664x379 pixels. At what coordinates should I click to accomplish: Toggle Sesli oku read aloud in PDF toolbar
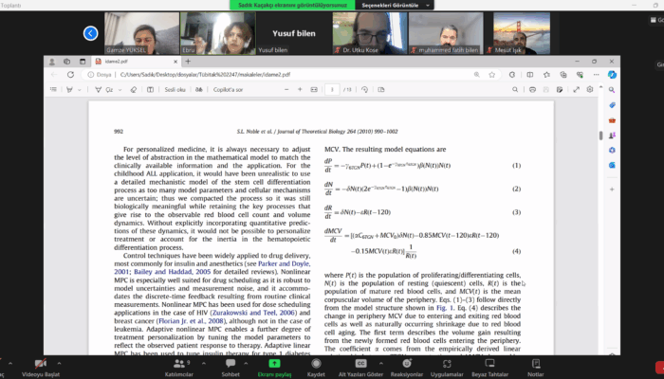pyautogui.click(x=173, y=90)
